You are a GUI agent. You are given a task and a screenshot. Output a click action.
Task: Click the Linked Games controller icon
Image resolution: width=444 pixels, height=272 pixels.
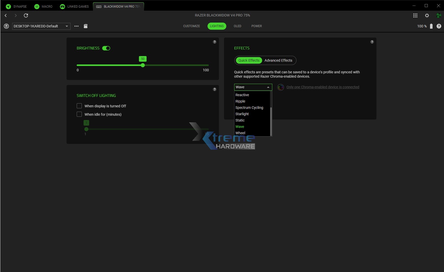point(62,6)
